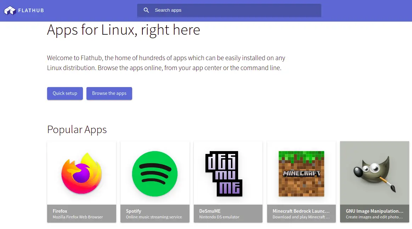Click 'Create images and edit photo' description
This screenshot has width=412, height=229.
coord(374,217)
